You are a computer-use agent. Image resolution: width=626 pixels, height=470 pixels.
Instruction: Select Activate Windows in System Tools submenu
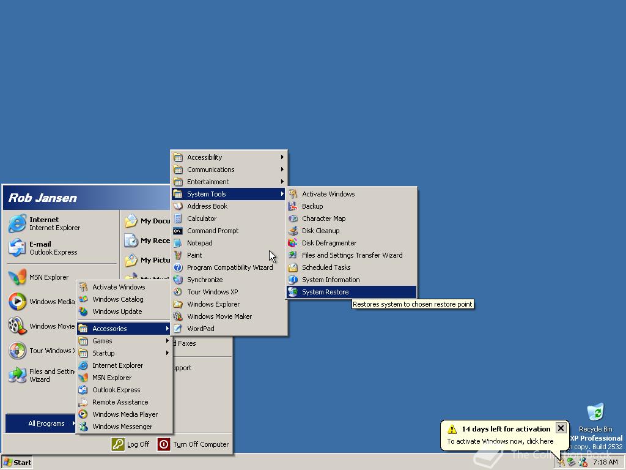[x=352, y=194]
